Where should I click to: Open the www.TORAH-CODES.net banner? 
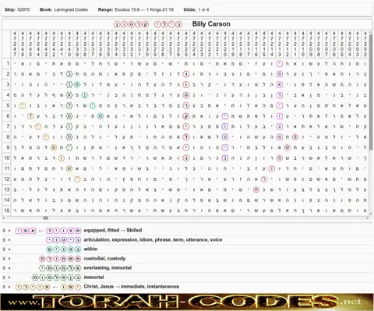tap(187, 302)
